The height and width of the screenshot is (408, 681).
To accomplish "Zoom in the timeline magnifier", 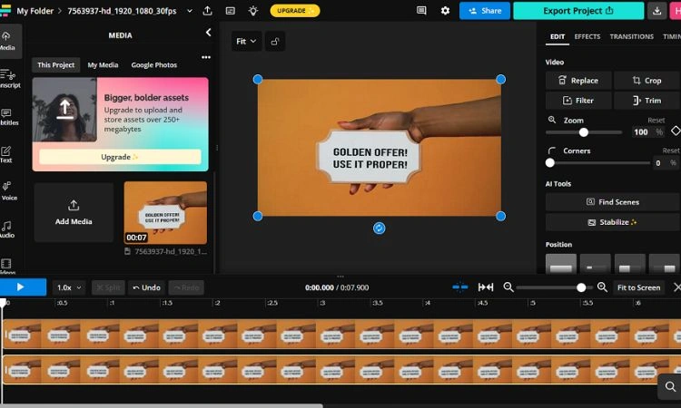I will click(x=602, y=287).
